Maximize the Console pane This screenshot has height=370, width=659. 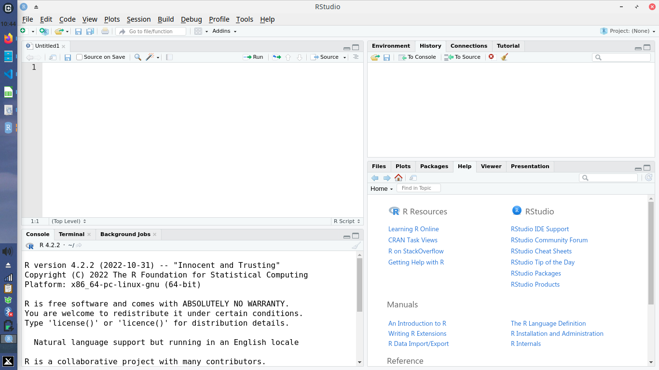pos(356,236)
